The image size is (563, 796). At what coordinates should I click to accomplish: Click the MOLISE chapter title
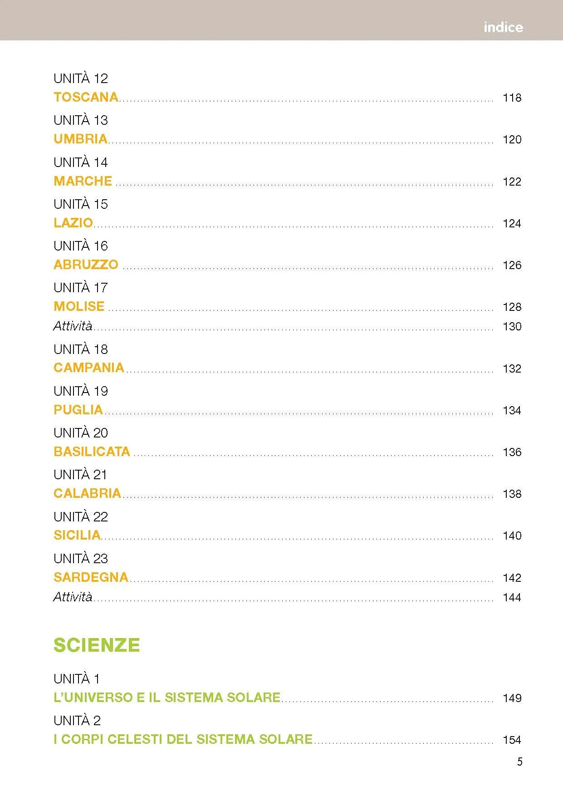tap(79, 306)
